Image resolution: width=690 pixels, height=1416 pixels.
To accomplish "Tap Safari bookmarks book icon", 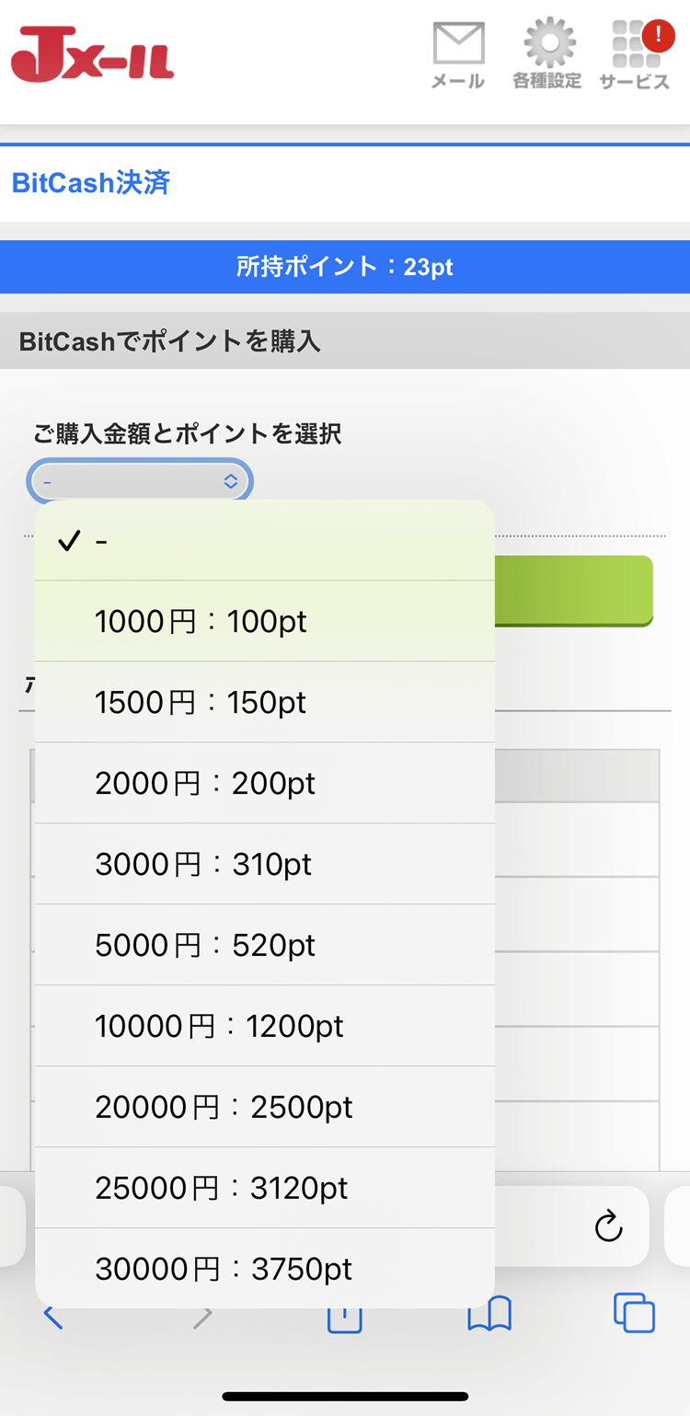I will pyautogui.click(x=489, y=1315).
